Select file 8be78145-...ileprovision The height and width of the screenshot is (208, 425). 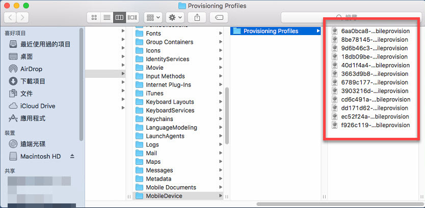point(371,40)
